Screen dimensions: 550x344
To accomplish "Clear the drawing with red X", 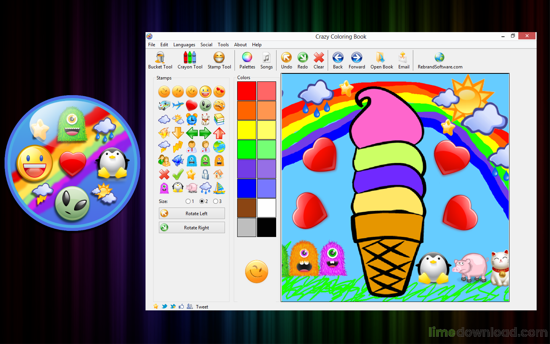I will pos(319,60).
